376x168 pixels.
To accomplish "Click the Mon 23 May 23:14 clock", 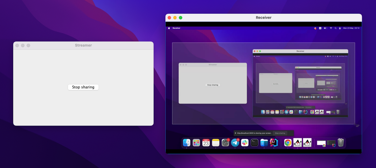I will coord(351,28).
